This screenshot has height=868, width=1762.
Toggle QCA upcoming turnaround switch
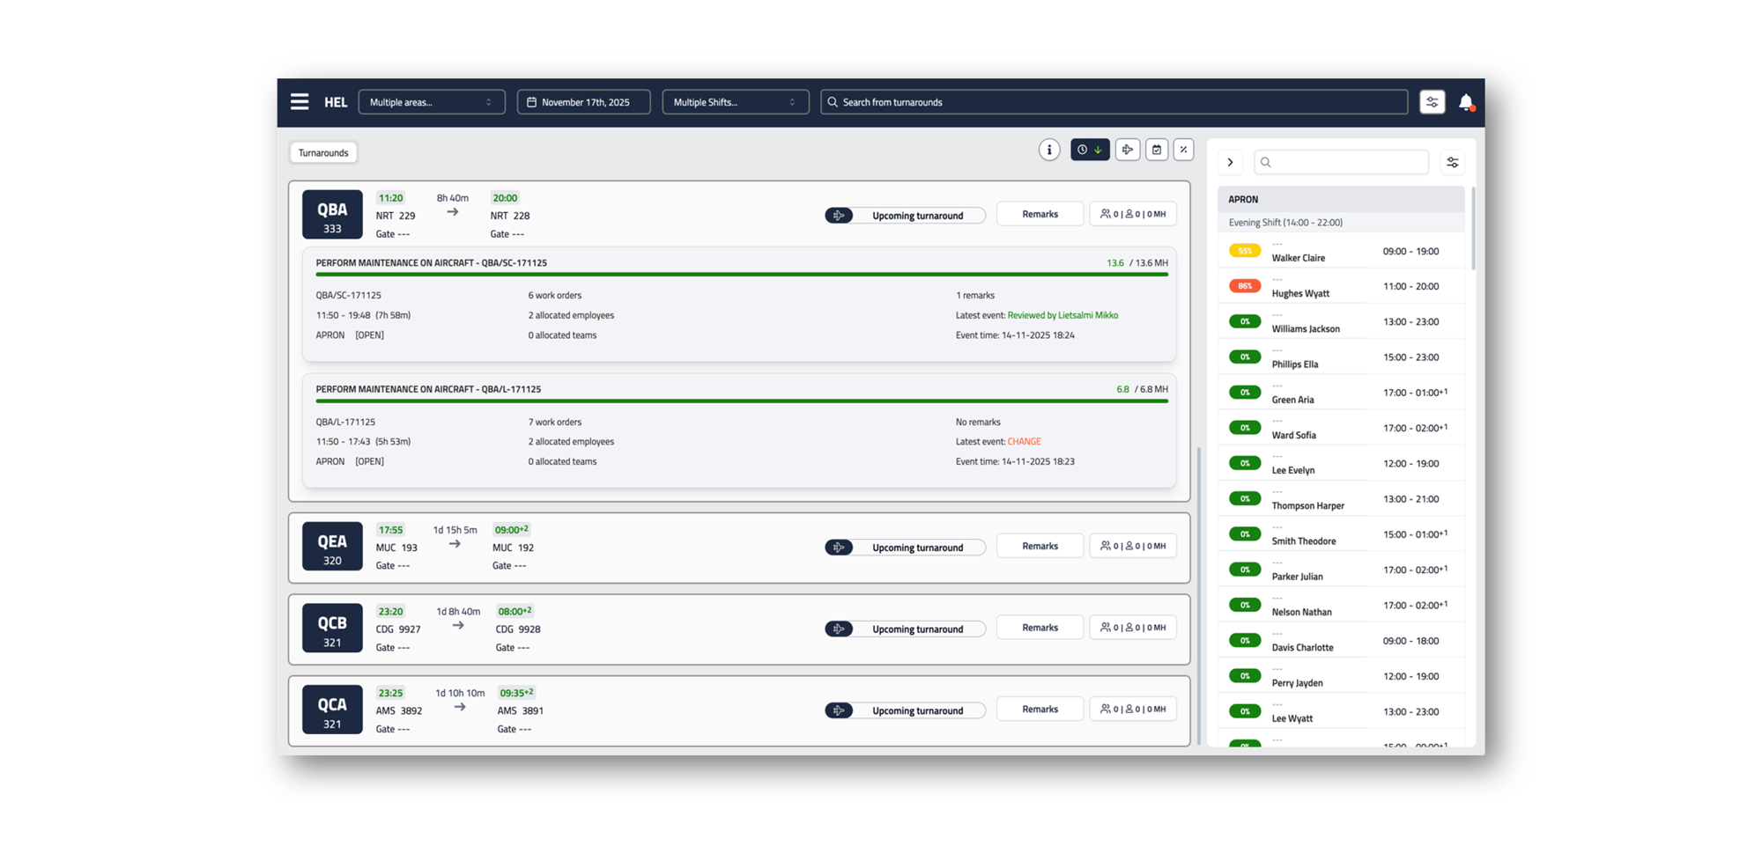[840, 710]
